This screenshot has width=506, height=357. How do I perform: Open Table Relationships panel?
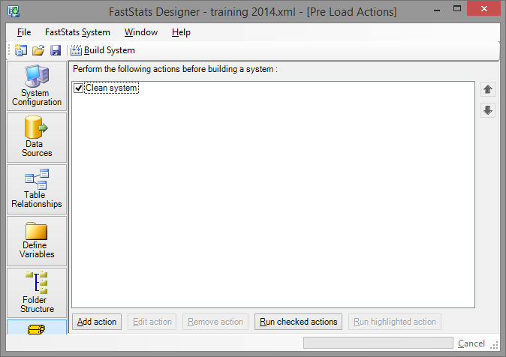click(37, 189)
